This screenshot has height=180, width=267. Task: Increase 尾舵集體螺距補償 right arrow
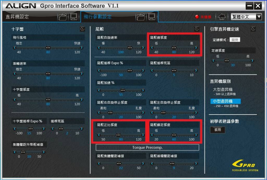pos(143,164)
